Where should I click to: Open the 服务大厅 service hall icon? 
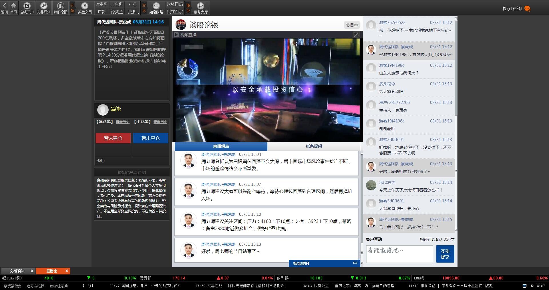pyautogui.click(x=201, y=8)
